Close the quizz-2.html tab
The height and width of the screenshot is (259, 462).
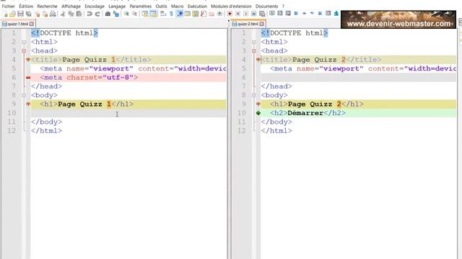pyautogui.click(x=261, y=24)
